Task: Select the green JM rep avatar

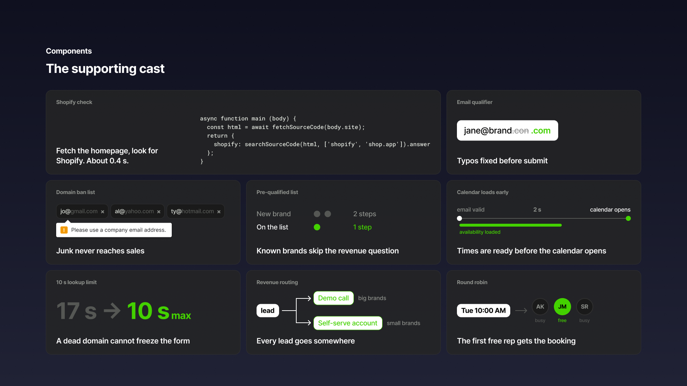Action: click(x=562, y=307)
